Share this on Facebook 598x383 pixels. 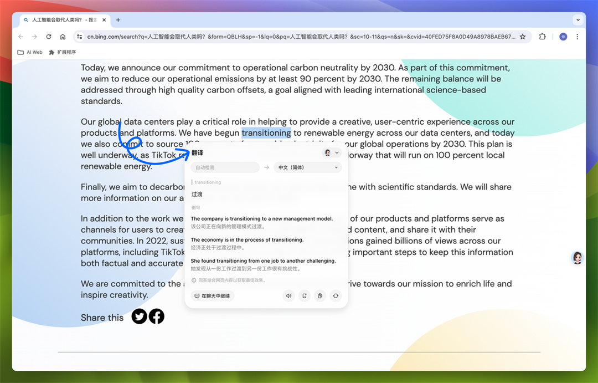pyautogui.click(x=157, y=316)
